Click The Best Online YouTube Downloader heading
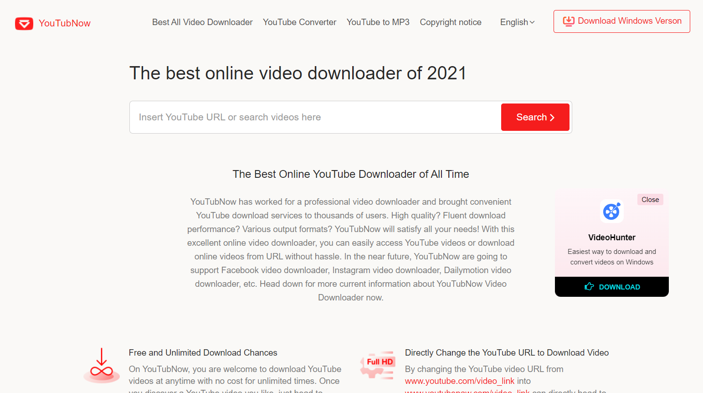This screenshot has width=703, height=393. [x=351, y=174]
